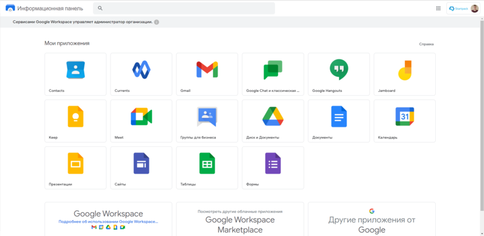Click the dashboard logo icon top-left
The height and width of the screenshot is (236, 484).
(x=10, y=8)
